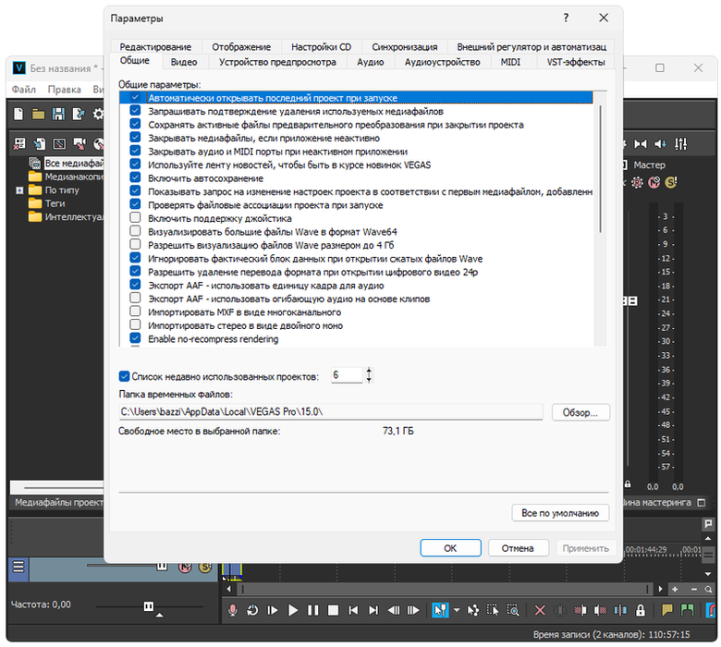Click the 'Частота' rate slider handle

(x=149, y=606)
